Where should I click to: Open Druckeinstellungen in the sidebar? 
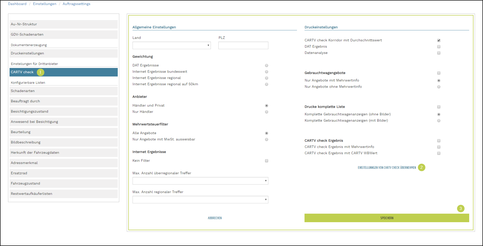tap(64, 53)
